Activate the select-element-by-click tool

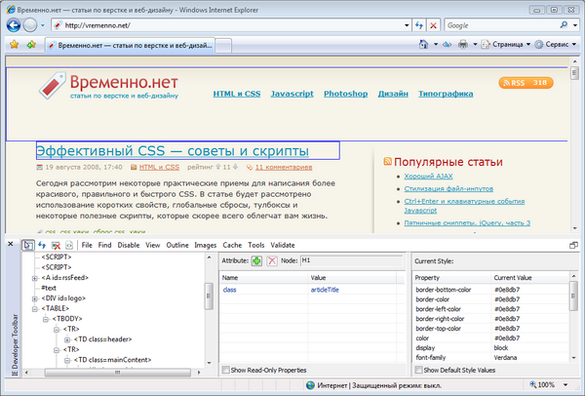[x=27, y=245]
